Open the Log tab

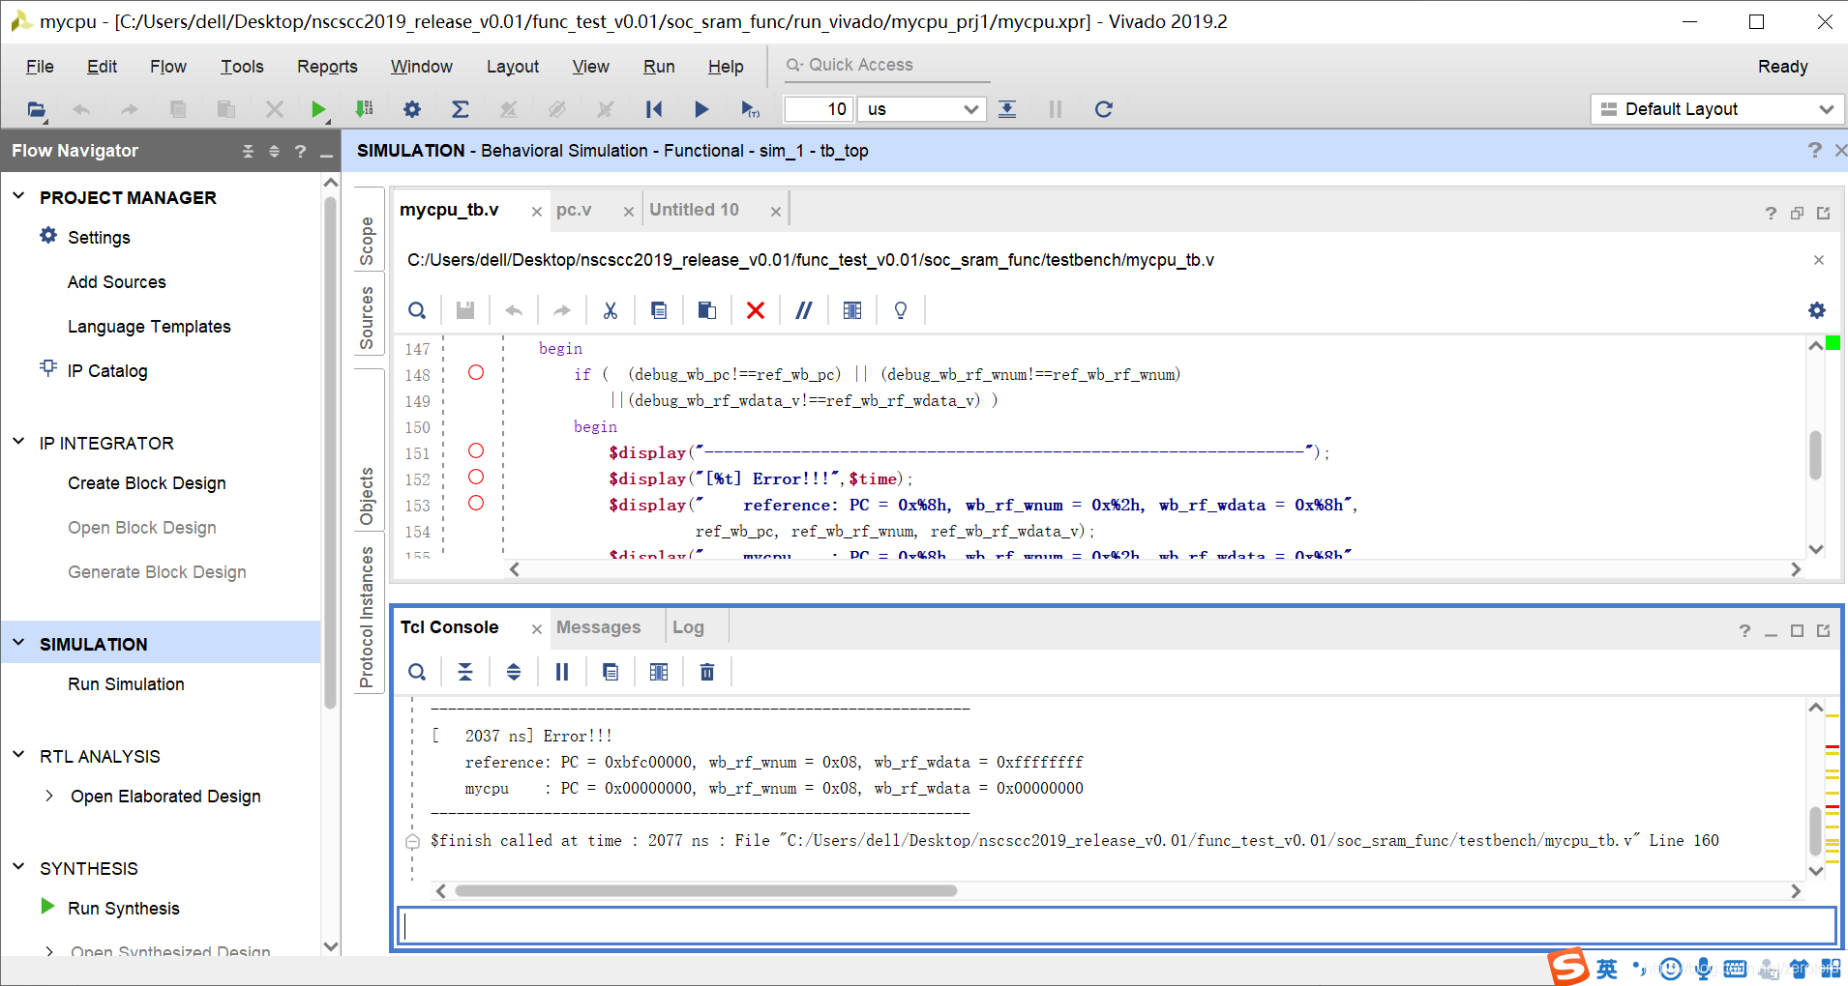[688, 627]
